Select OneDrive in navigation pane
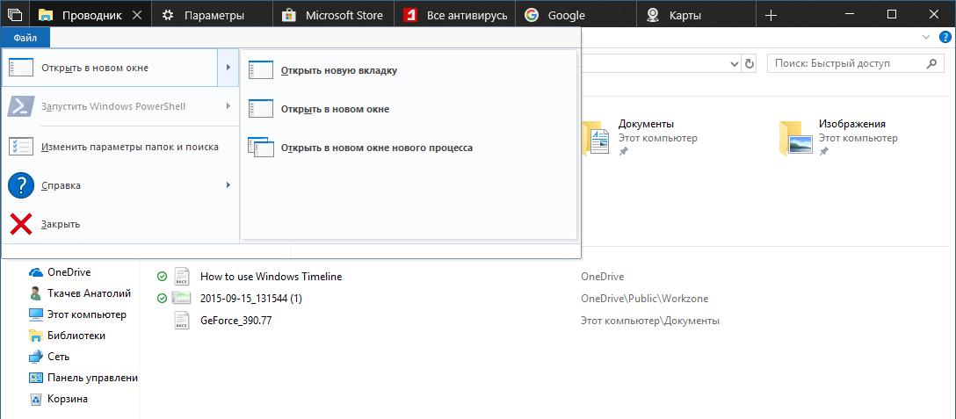The width and height of the screenshot is (956, 419). [69, 272]
